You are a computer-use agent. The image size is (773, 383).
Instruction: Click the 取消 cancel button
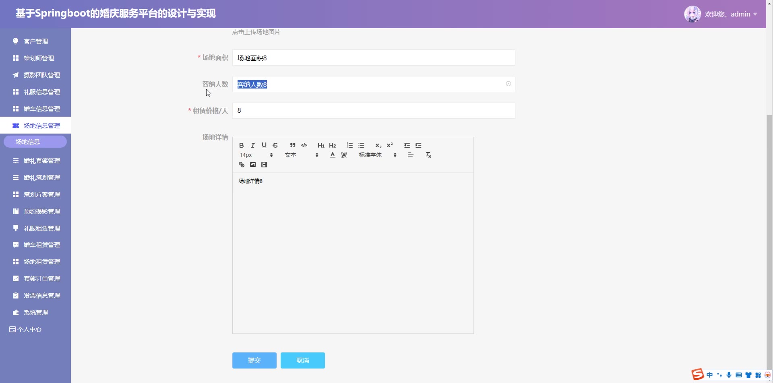pyautogui.click(x=303, y=360)
